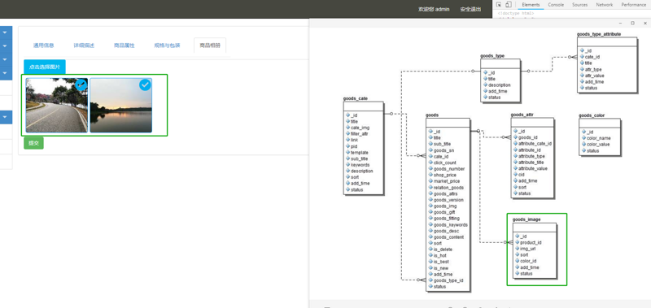
Task: Toggle the checkmark on the road photo
Action: tap(81, 85)
